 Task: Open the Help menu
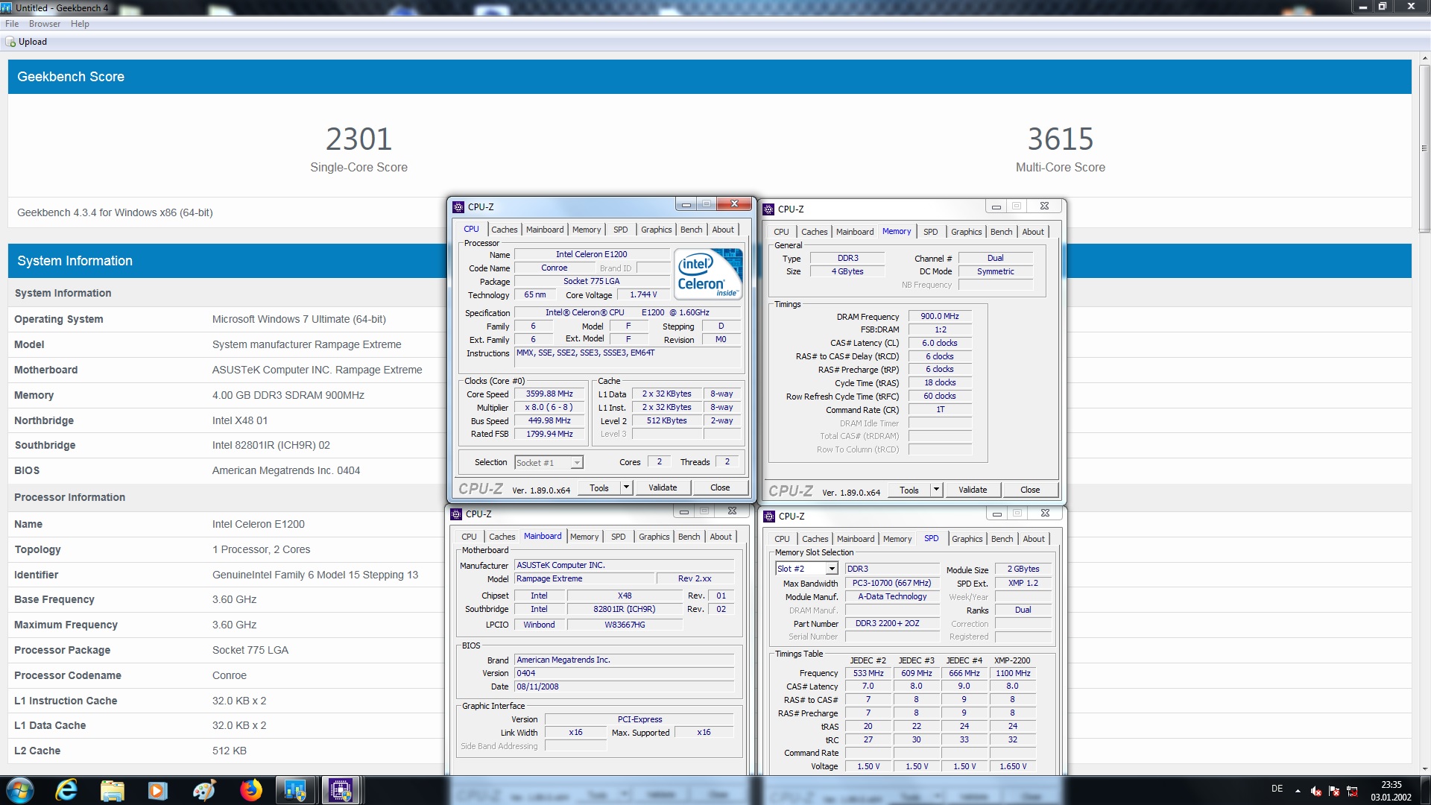pyautogui.click(x=80, y=24)
